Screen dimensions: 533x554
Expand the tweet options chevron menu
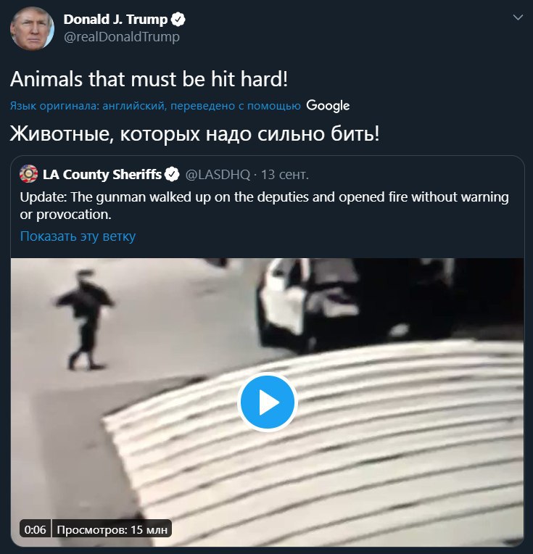518,17
